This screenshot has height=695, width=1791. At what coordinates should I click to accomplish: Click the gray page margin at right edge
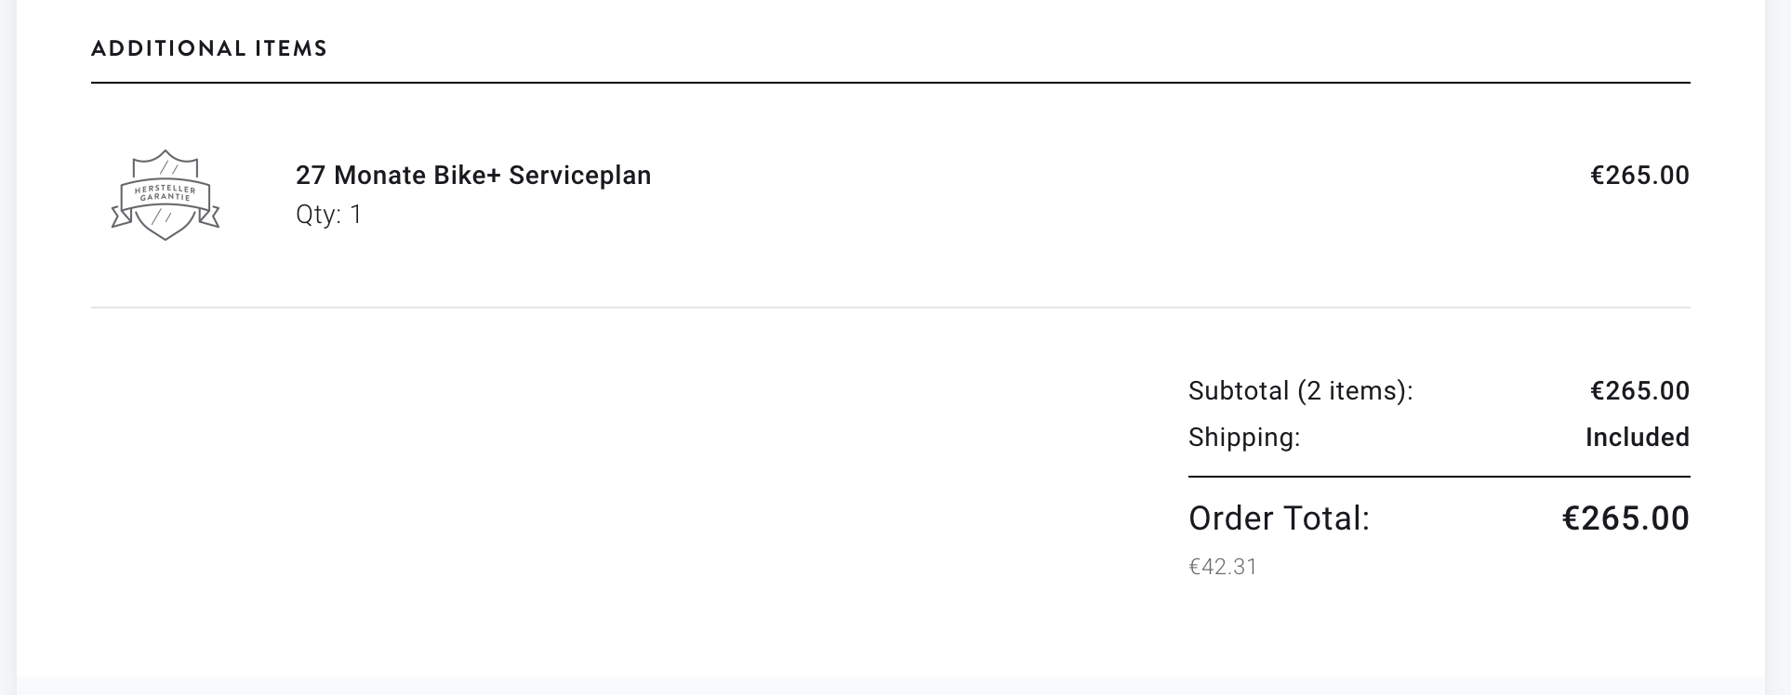pos(1778,347)
